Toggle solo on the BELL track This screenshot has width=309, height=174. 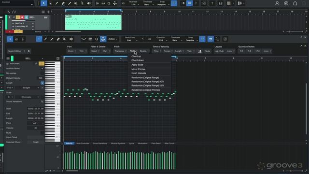[18, 17]
